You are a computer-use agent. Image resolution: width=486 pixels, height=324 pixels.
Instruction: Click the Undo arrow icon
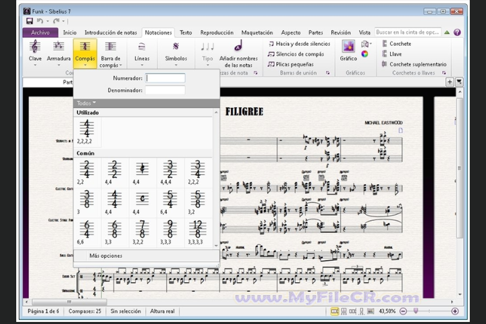tap(40, 21)
